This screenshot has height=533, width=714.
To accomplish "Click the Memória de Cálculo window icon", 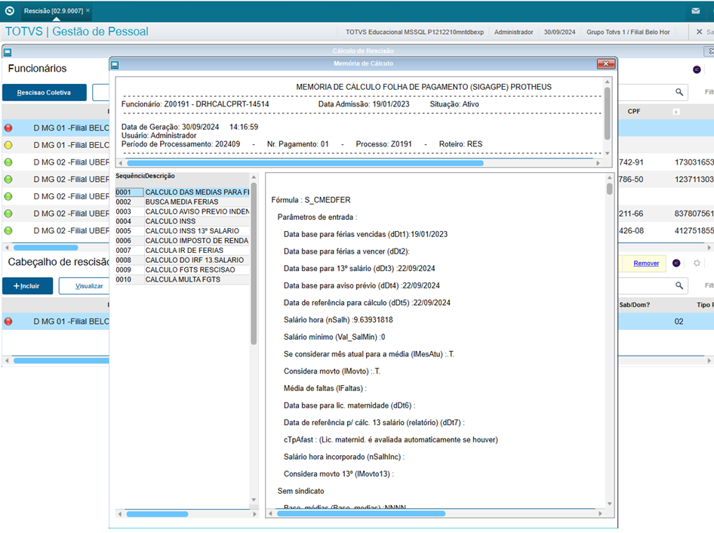I will [x=115, y=65].
